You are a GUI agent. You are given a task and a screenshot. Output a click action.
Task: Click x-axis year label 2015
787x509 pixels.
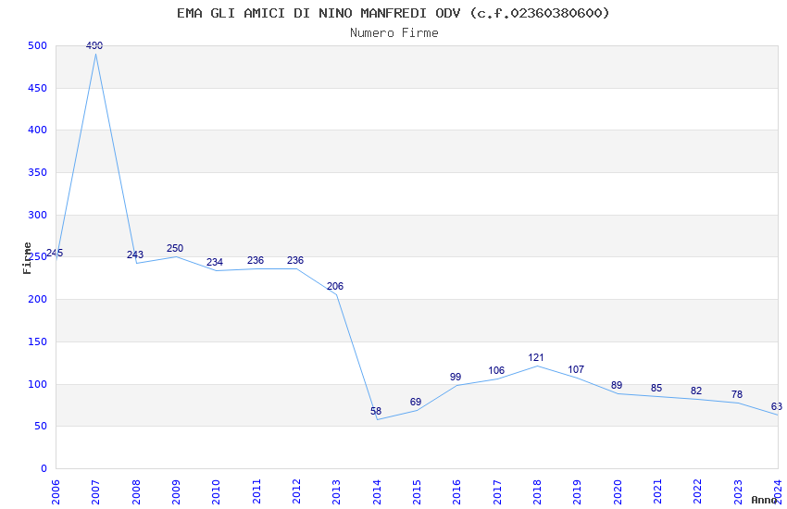tap(417, 492)
